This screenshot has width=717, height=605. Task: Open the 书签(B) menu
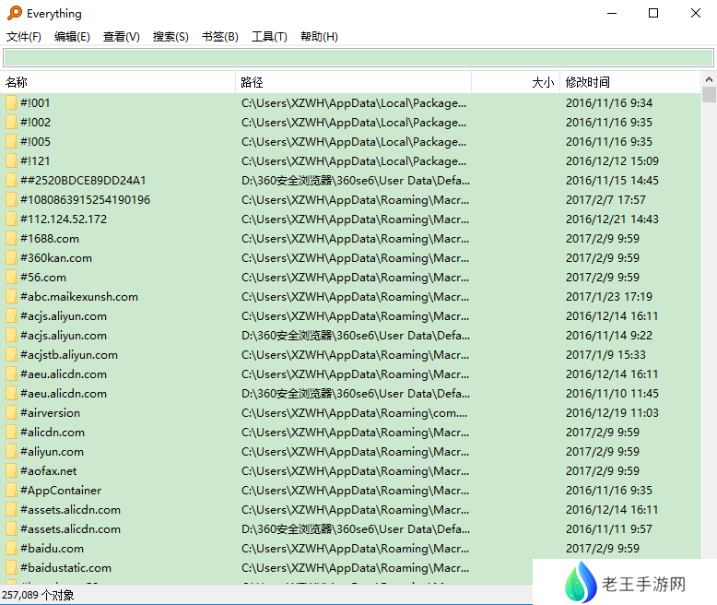pos(220,37)
